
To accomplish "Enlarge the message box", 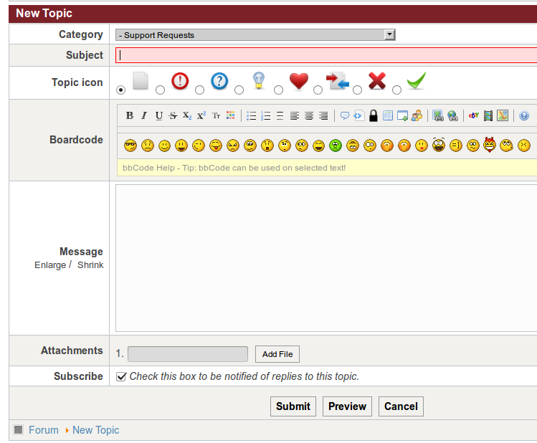I will click(50, 265).
